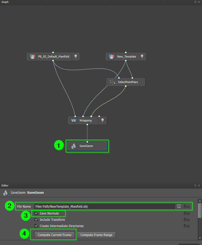The width and height of the screenshot is (202, 245).
Task: Click Compute Current Frame button
Action: 55,235
